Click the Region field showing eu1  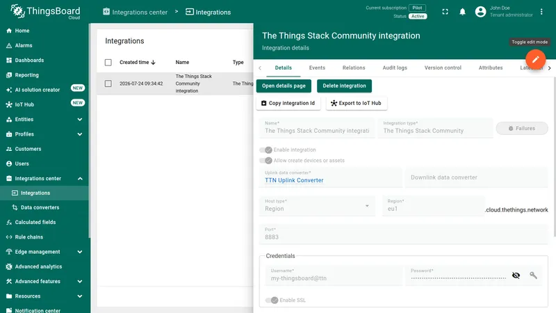(x=433, y=206)
